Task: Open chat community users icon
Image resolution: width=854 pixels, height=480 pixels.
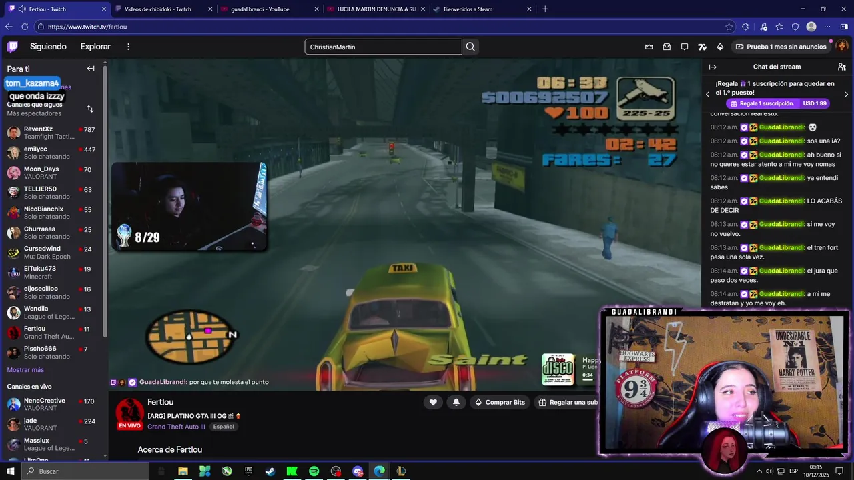Action: coord(842,67)
